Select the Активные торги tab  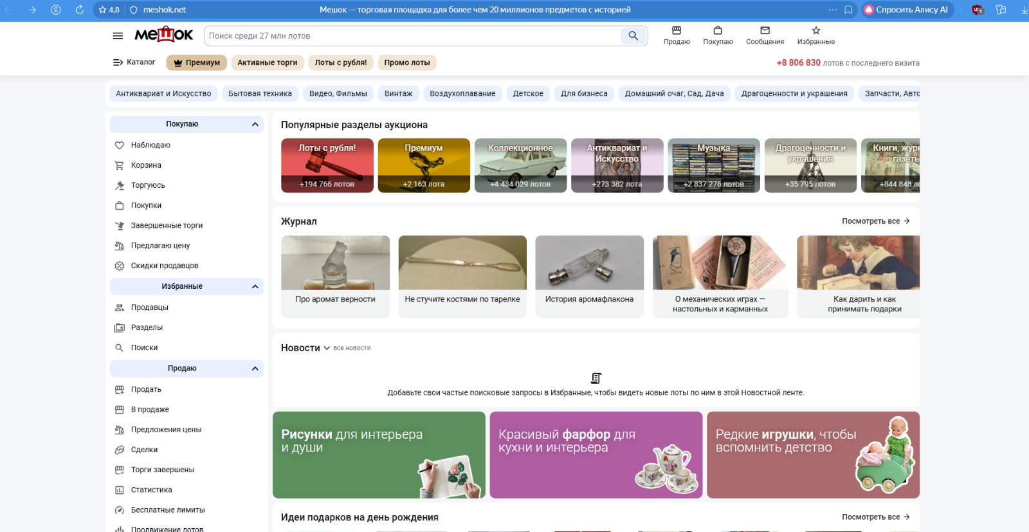coord(267,62)
